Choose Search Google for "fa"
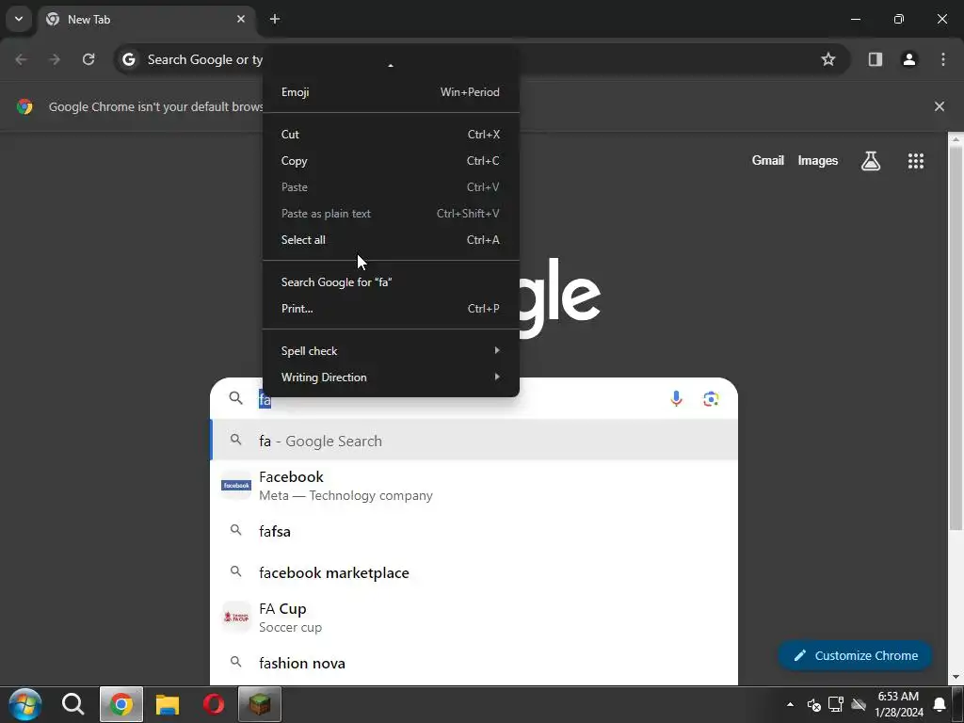 (x=391, y=282)
